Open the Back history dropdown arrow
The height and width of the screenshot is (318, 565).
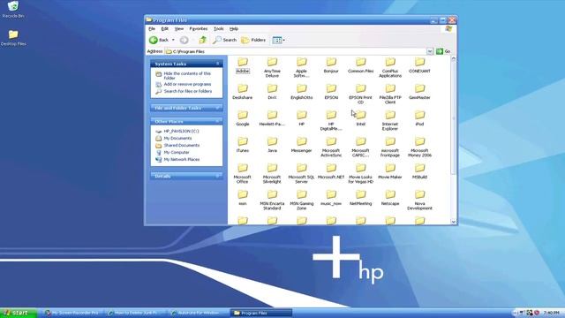click(173, 40)
